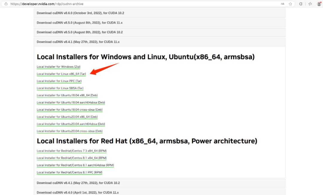Download Local Installer for Windows (Zip)
Screen dimensions: 323x195
coord(59,67)
